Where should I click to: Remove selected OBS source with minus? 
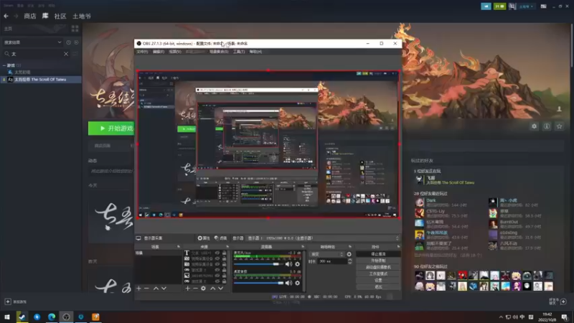195,289
